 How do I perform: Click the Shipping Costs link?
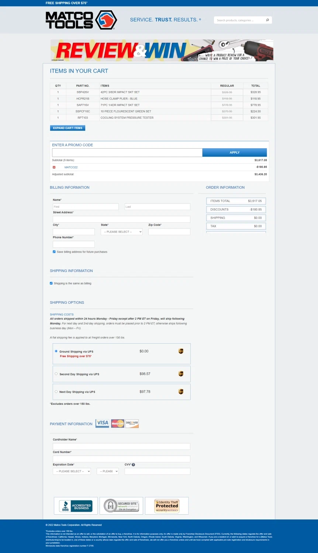(x=62, y=314)
